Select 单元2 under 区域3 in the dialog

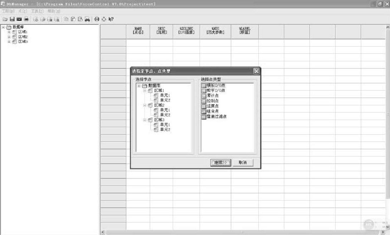[x=165, y=130]
